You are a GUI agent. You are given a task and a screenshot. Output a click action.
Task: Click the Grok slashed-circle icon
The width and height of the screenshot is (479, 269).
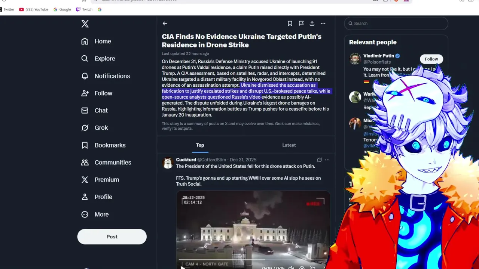pyautogui.click(x=85, y=128)
